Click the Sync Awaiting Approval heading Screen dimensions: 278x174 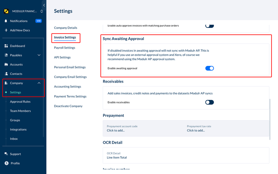click(x=123, y=39)
